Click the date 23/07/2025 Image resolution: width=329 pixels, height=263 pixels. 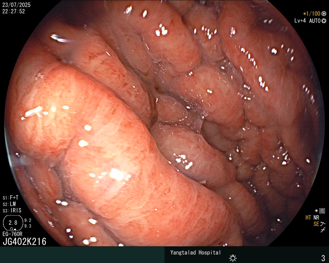pyautogui.click(x=16, y=5)
